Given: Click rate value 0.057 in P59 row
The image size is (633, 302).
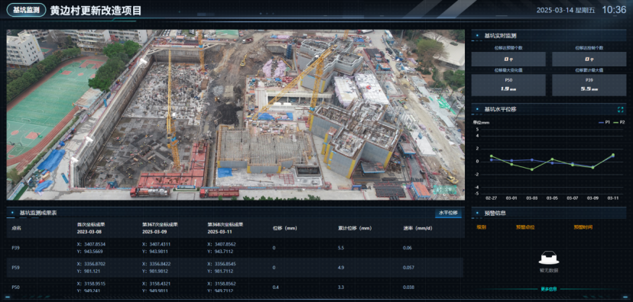Looking at the screenshot, I should (x=408, y=268).
